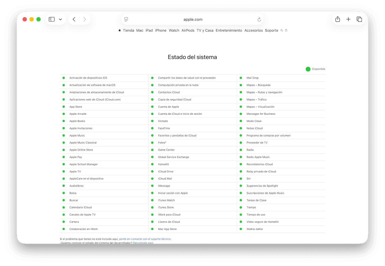Open the Entretenimiento menu item

(x=229, y=30)
